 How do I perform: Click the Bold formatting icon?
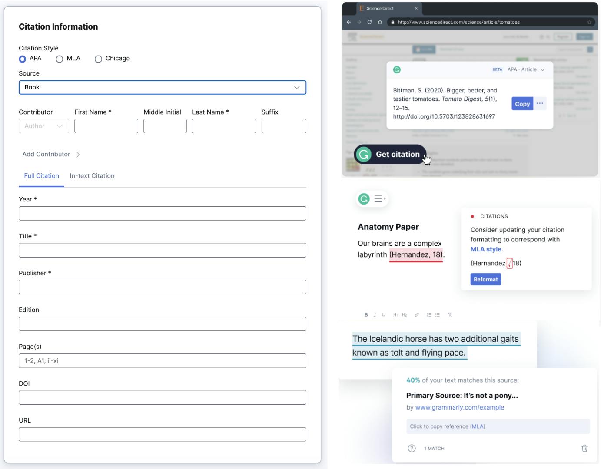coord(366,315)
